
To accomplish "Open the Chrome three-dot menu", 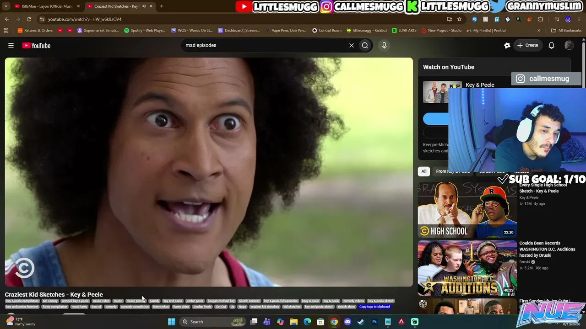I will pyautogui.click(x=579, y=19).
